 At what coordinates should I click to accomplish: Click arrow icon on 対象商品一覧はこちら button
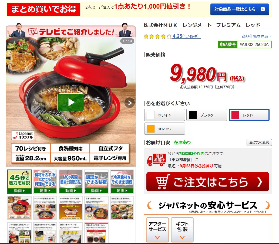tap(263, 9)
